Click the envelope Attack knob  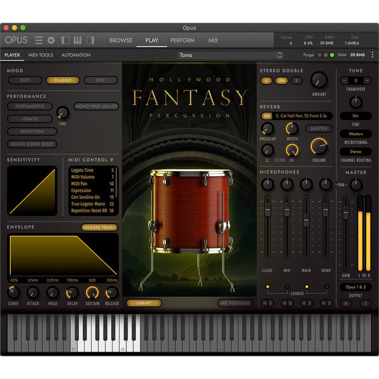(x=33, y=292)
